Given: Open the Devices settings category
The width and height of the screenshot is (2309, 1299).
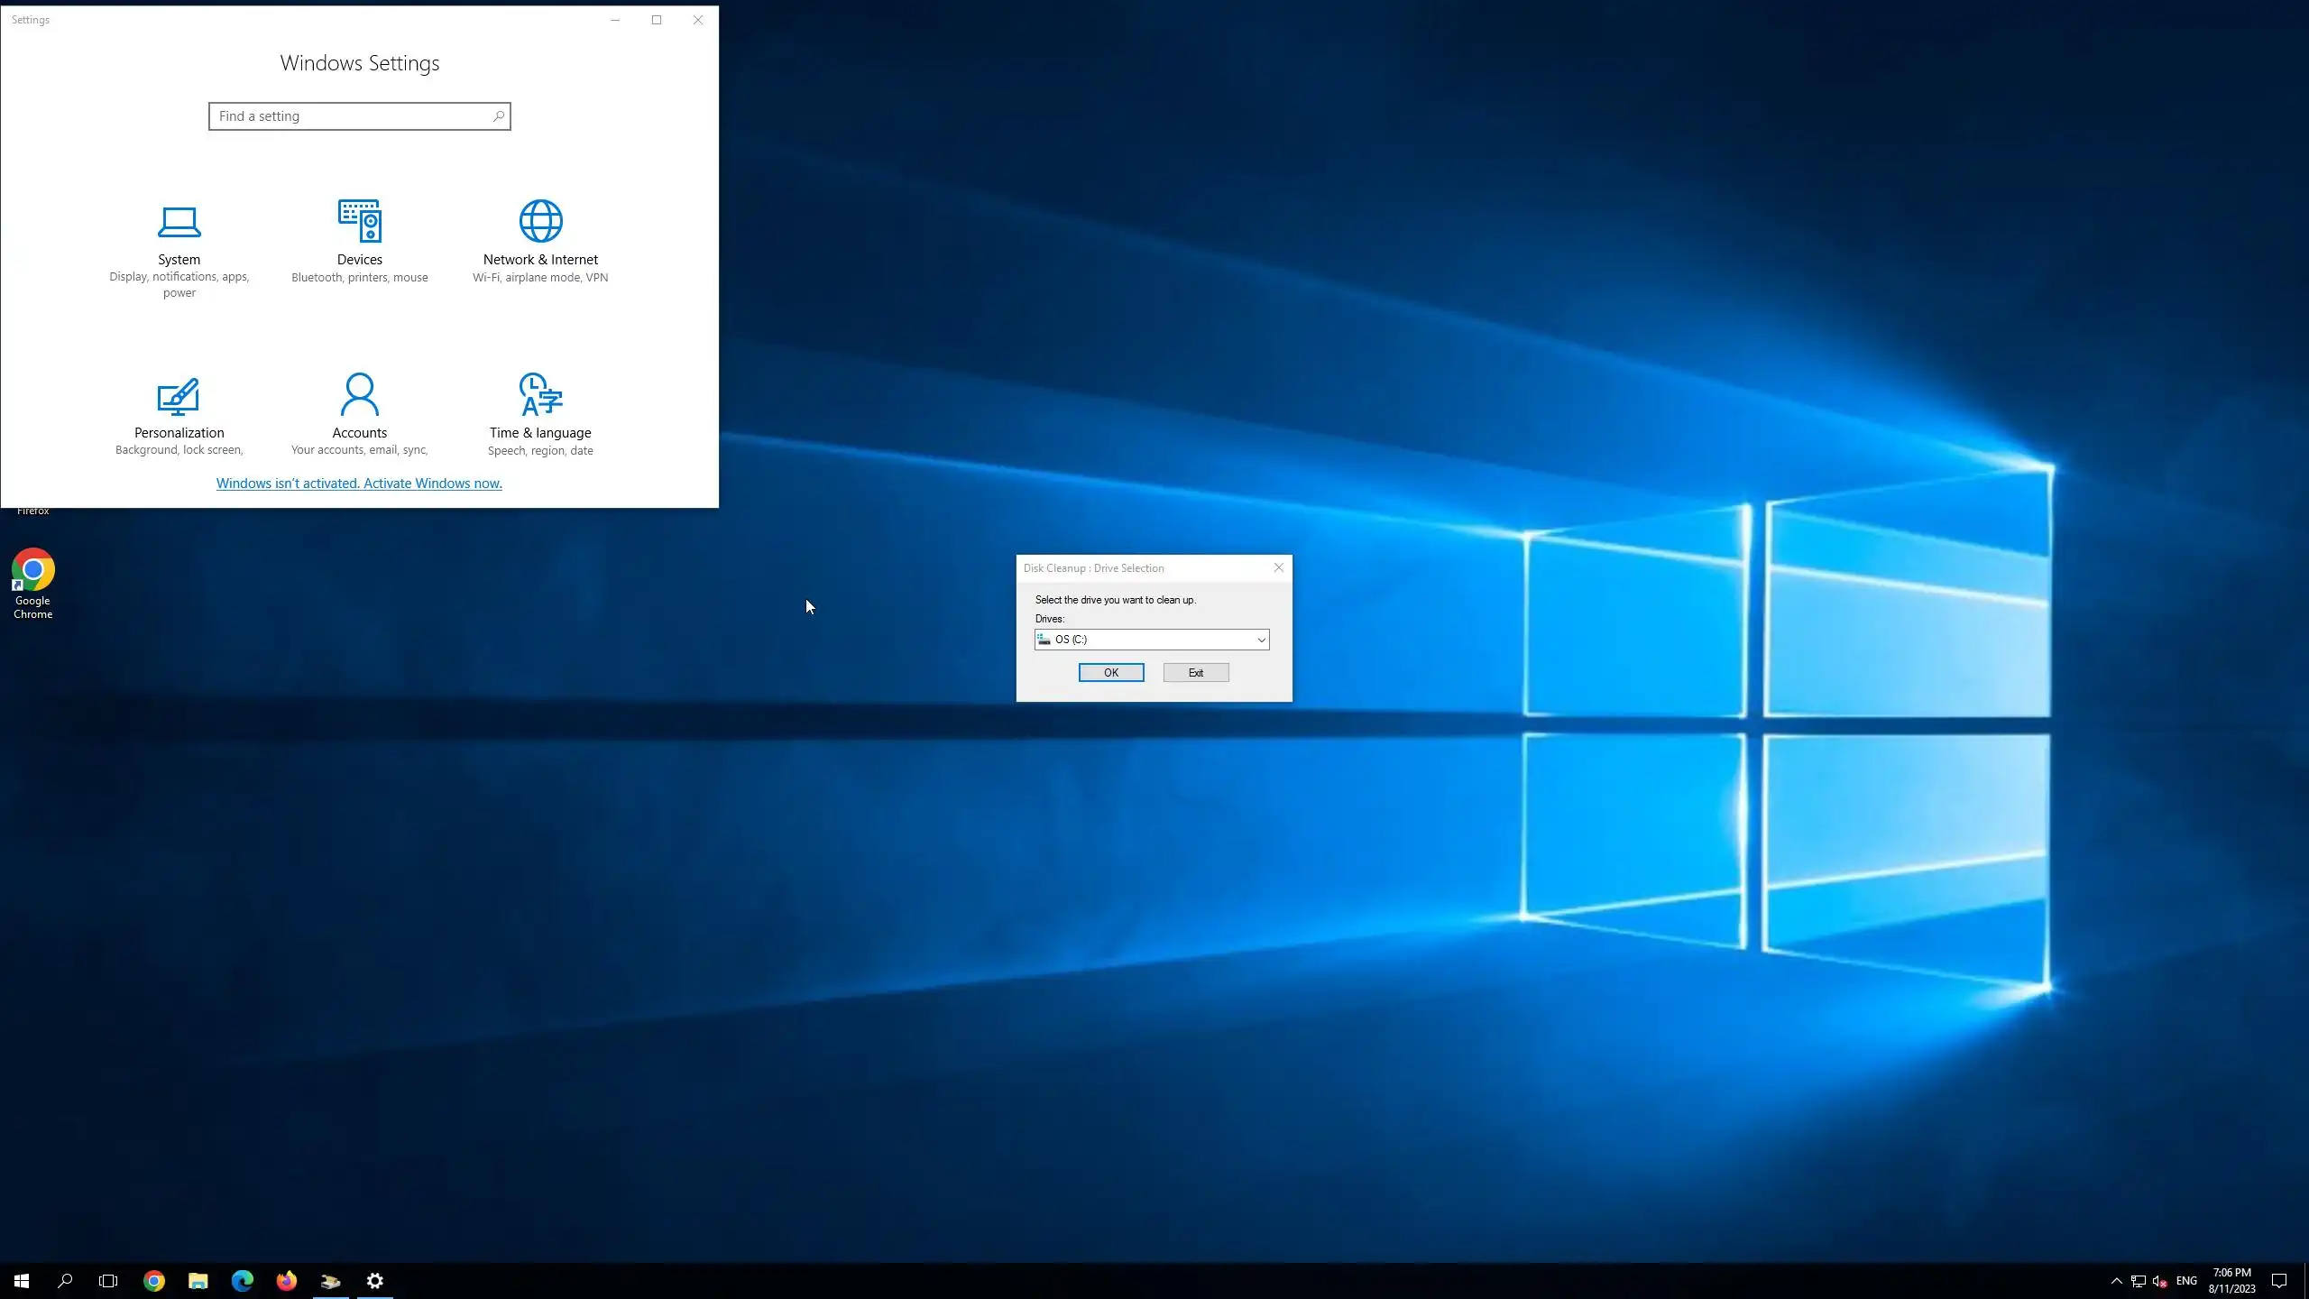Looking at the screenshot, I should tap(359, 241).
